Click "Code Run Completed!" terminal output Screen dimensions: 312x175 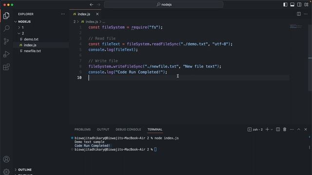92,146
